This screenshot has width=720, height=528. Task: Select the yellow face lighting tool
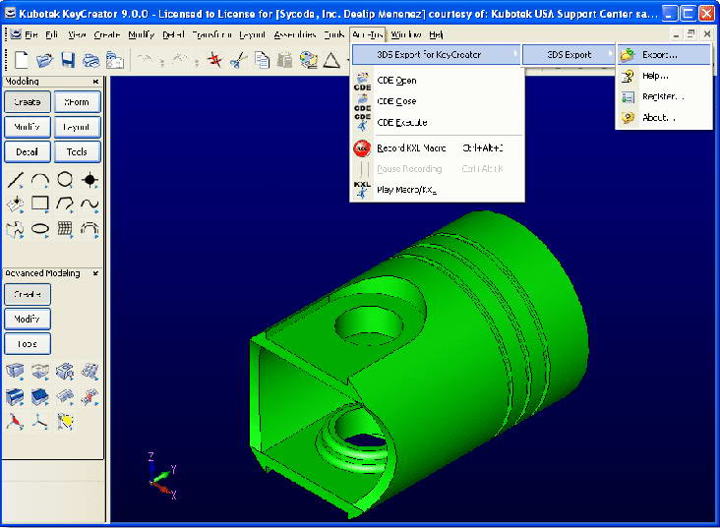point(65,422)
